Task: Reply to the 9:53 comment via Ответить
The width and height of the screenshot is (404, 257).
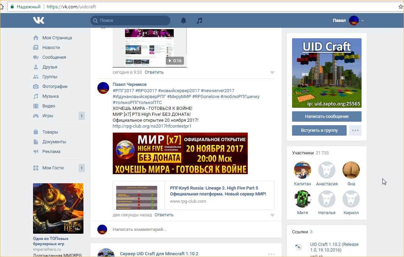Action: pos(154,72)
